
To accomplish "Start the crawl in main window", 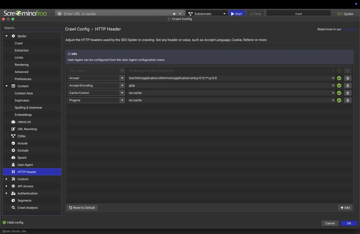I will pyautogui.click(x=236, y=14).
